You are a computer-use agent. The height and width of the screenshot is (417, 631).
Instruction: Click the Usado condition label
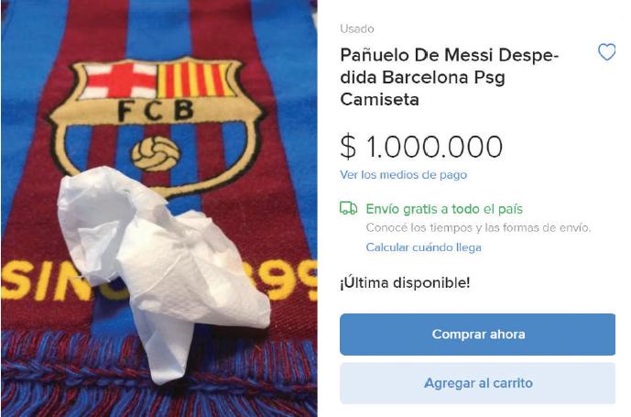coord(356,29)
